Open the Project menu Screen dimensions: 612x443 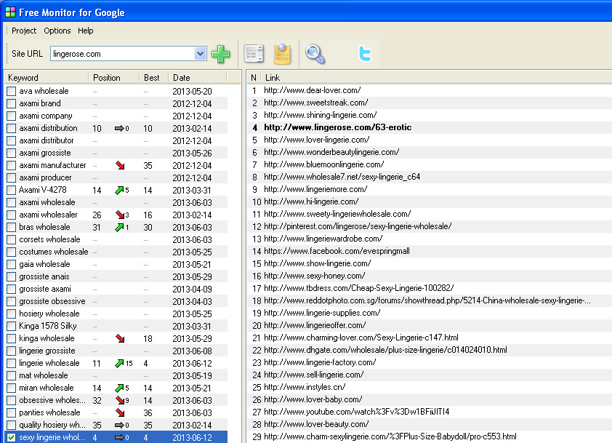coord(24,31)
